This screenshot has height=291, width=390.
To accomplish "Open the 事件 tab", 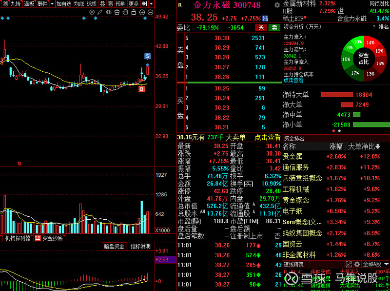I will [42, 4].
